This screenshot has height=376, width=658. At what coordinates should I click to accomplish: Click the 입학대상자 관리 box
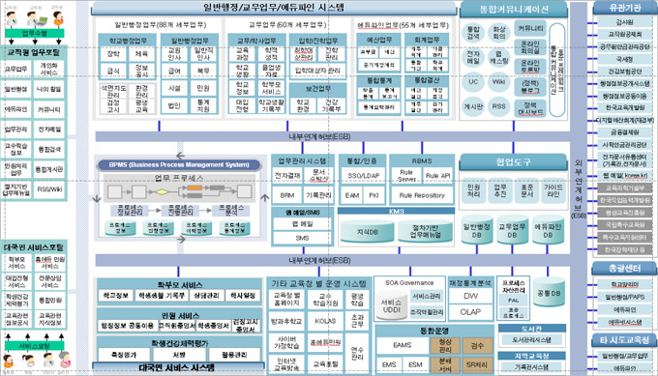coord(317,71)
